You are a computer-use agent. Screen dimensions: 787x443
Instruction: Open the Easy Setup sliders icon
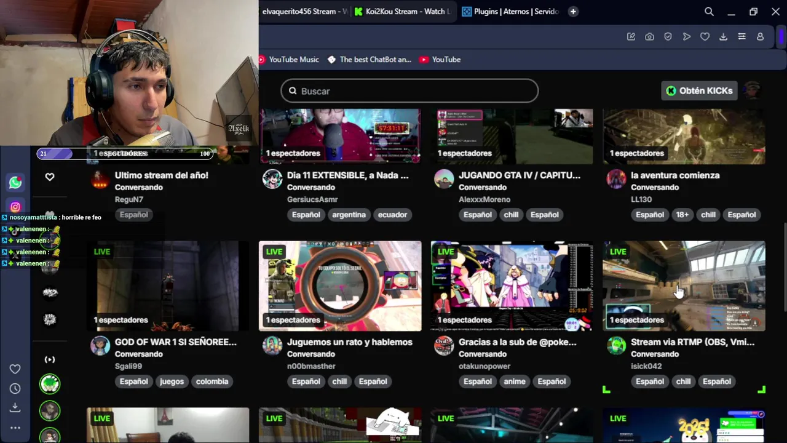tap(742, 37)
